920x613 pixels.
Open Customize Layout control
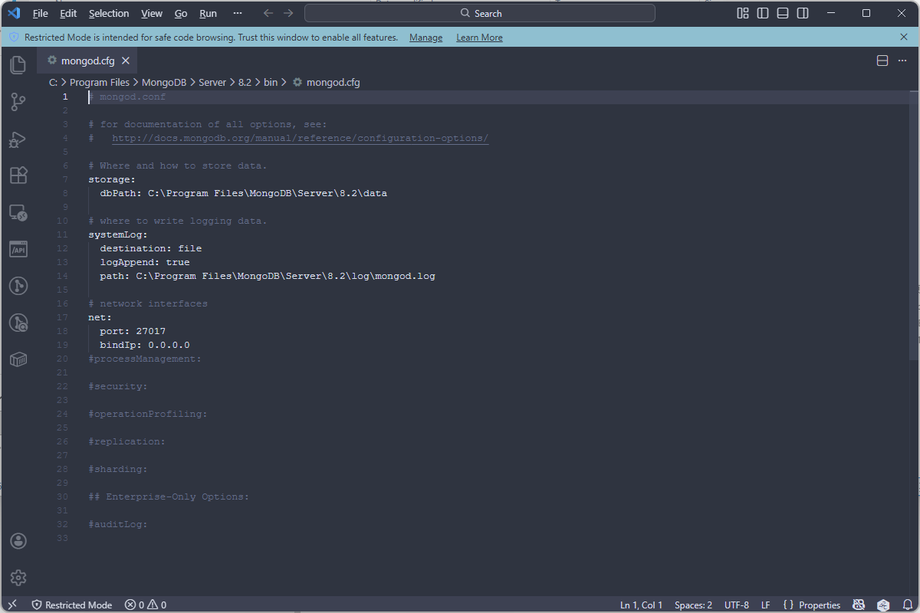pos(743,13)
